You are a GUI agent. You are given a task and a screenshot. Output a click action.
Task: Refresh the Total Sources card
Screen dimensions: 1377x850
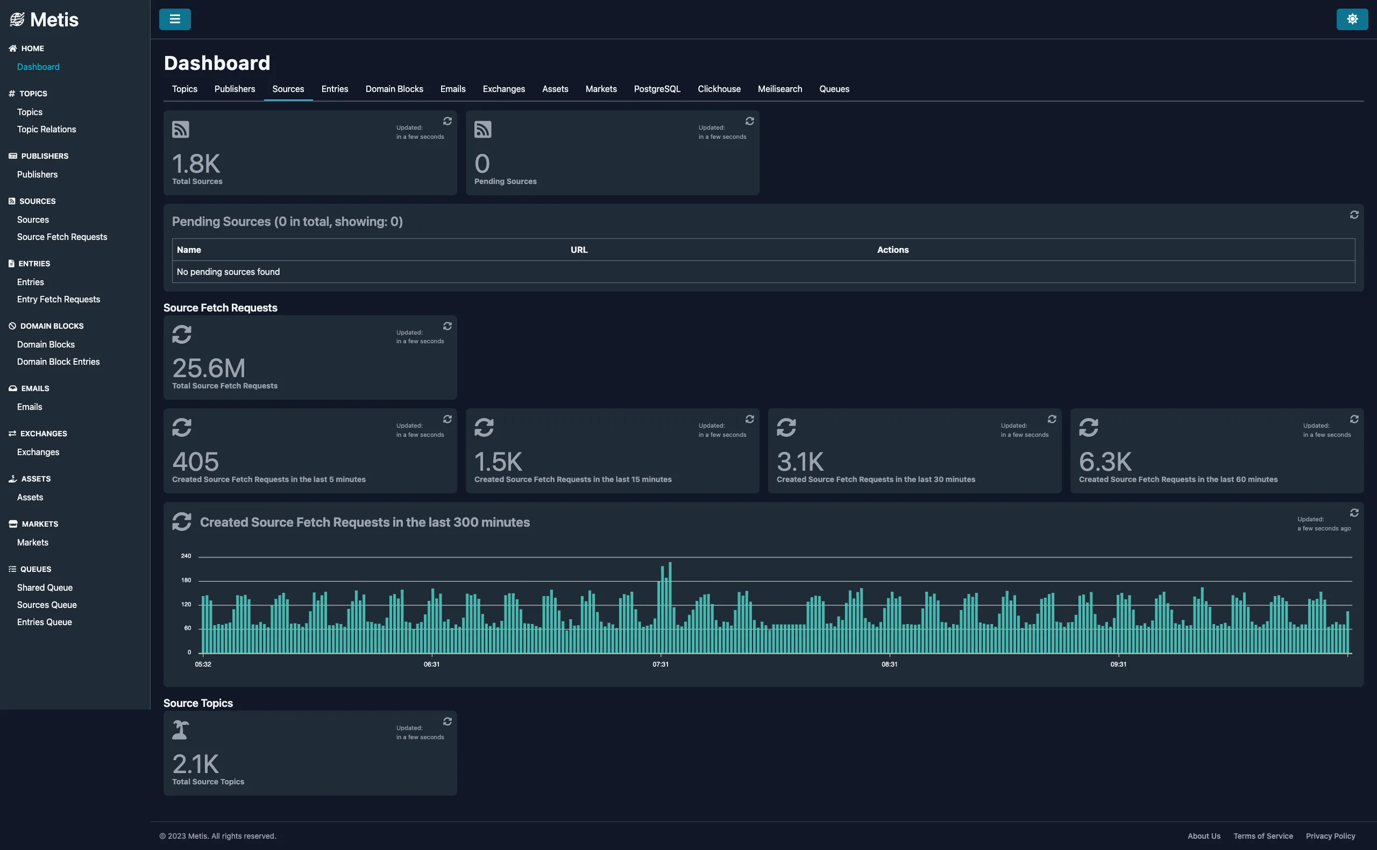point(447,121)
